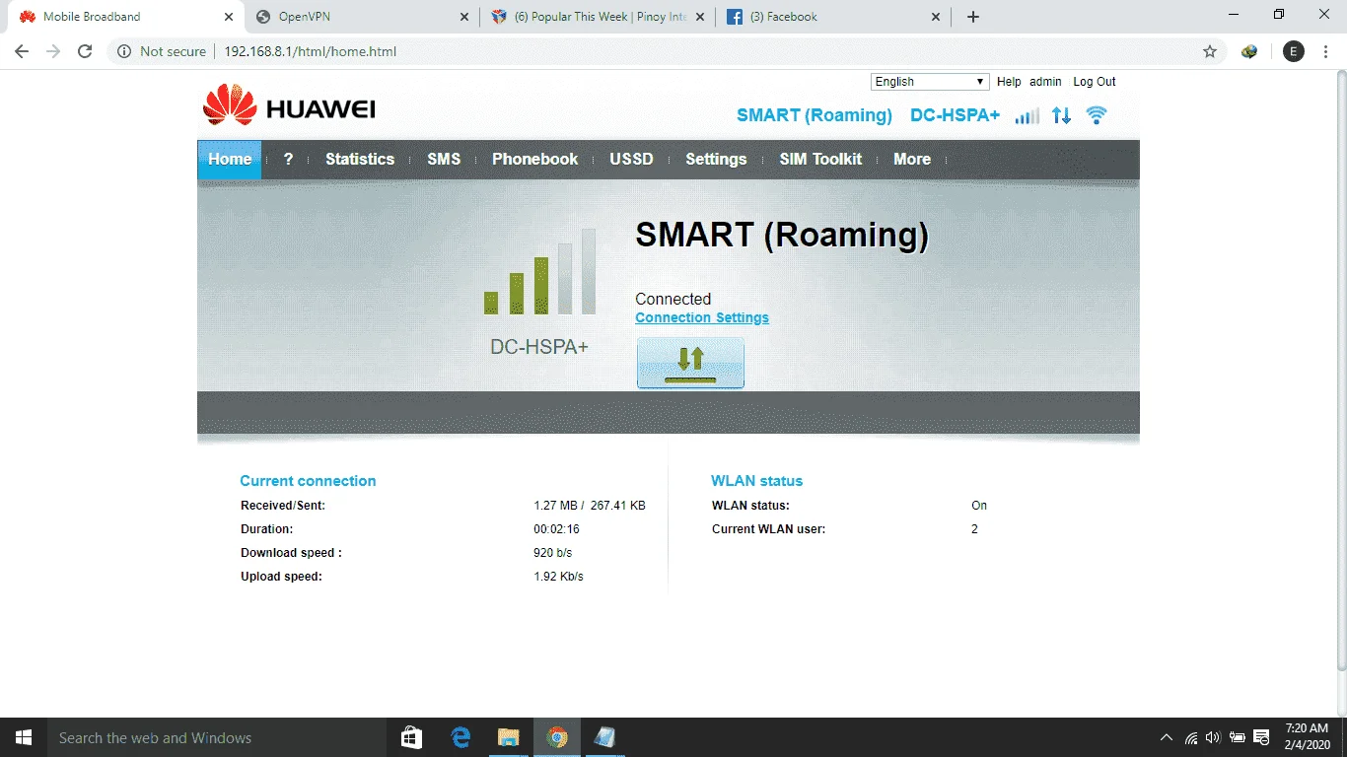Open the SIM Toolkit page

(x=820, y=159)
